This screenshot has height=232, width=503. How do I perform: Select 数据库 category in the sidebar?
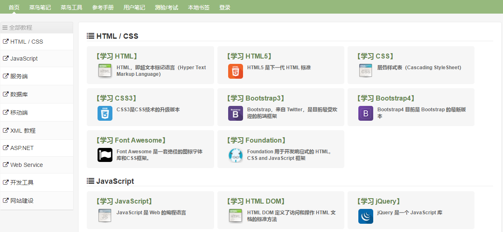click(19, 94)
